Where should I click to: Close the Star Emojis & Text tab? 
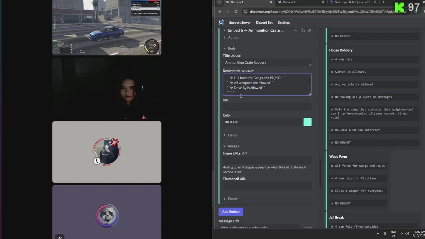coord(376,2)
